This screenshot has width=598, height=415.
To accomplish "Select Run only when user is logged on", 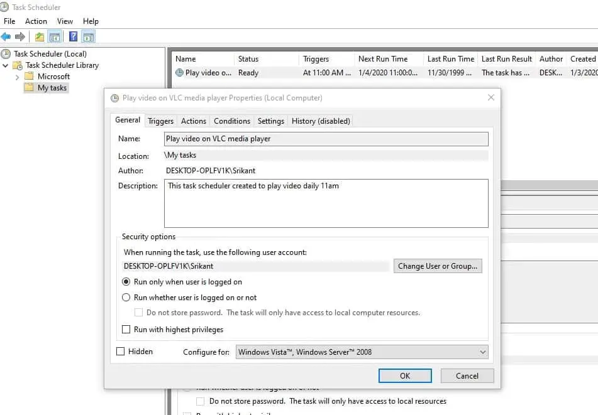I will (x=126, y=282).
